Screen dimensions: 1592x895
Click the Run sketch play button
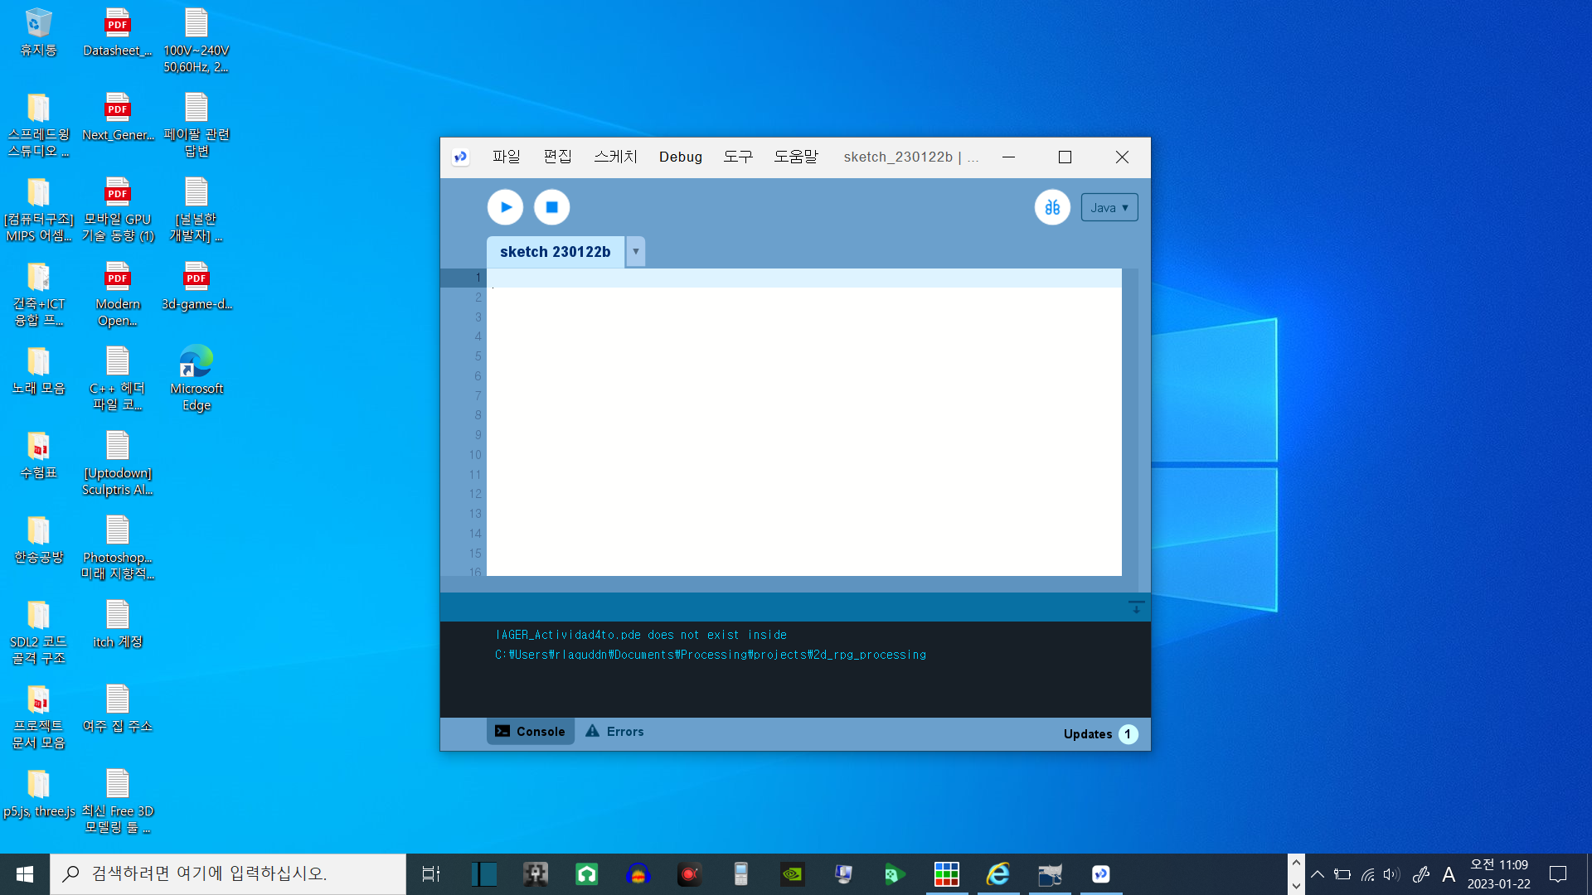[x=505, y=207]
